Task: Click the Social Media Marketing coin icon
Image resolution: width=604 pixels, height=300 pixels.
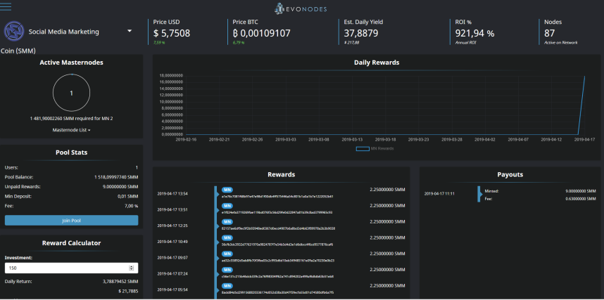Action: (x=14, y=31)
